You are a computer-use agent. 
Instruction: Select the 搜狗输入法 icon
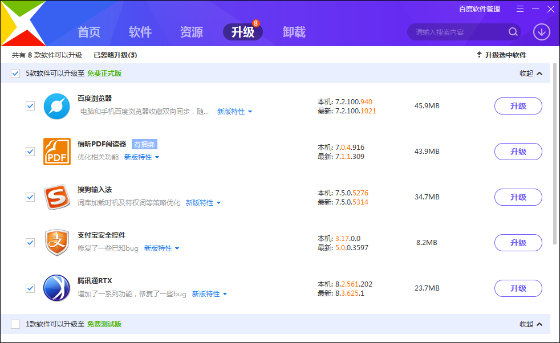pyautogui.click(x=56, y=197)
